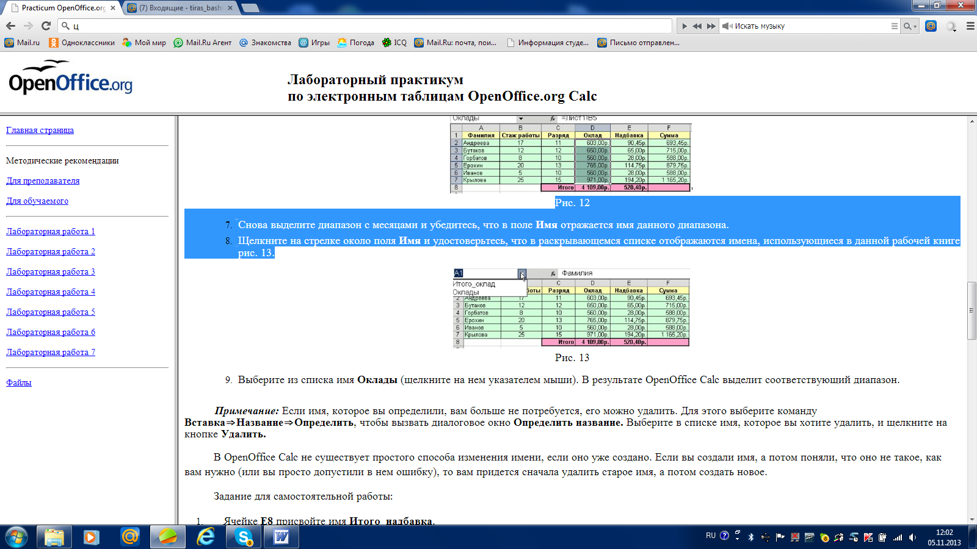This screenshot has height=549, width=977.
Task: Open the grey circle extension dropdown
Action: click(x=951, y=26)
